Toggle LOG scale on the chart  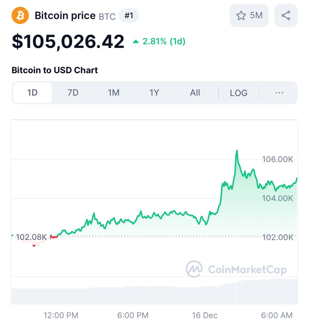tap(239, 93)
